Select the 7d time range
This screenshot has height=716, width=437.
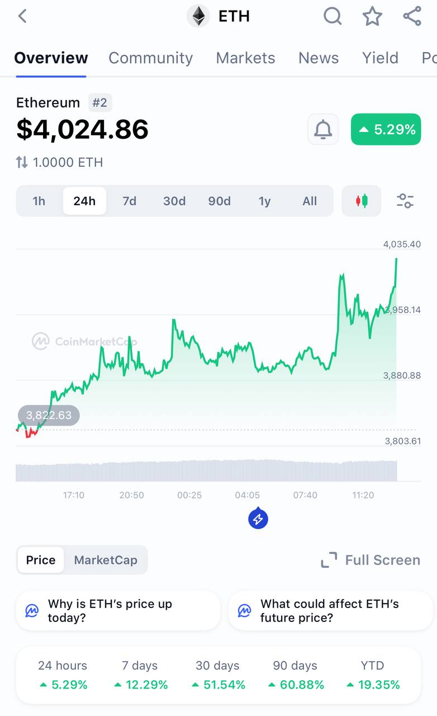tap(129, 201)
